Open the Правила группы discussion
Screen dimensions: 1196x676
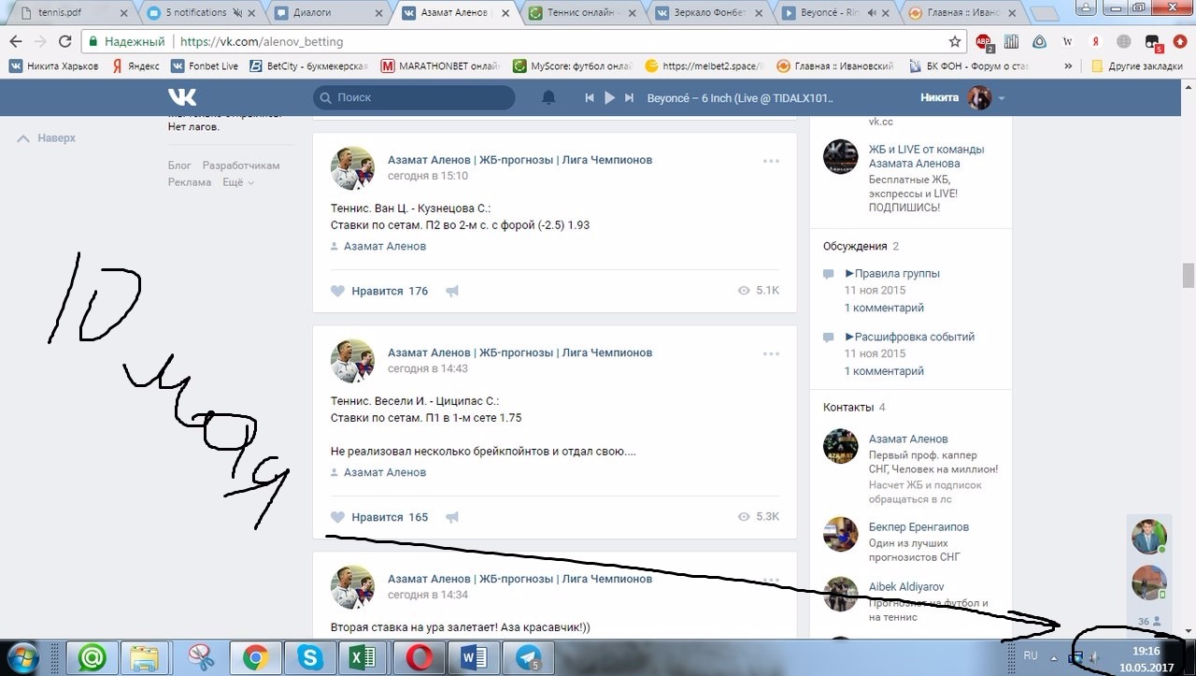point(891,274)
